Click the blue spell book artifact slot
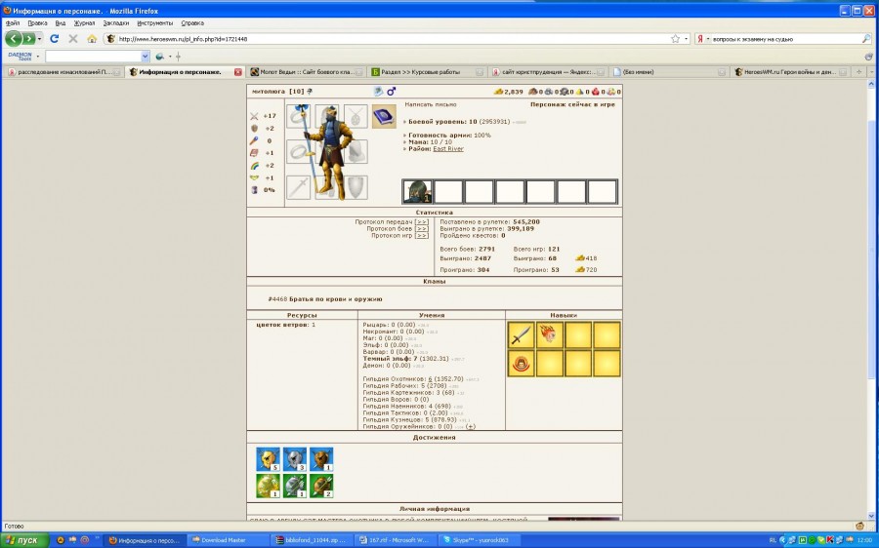This screenshot has height=548, width=879. point(384,116)
